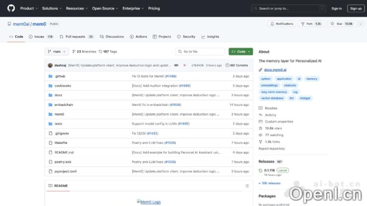The height and width of the screenshot is (206, 367).
Task: Expand the main branch dropdown
Action: click(57, 51)
